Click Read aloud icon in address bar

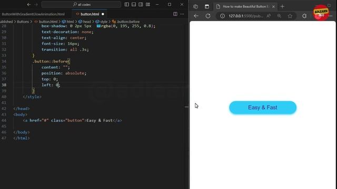269,16
